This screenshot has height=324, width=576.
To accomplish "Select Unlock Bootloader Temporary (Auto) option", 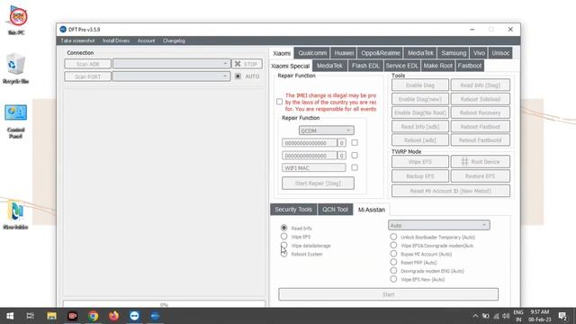I will (393, 237).
